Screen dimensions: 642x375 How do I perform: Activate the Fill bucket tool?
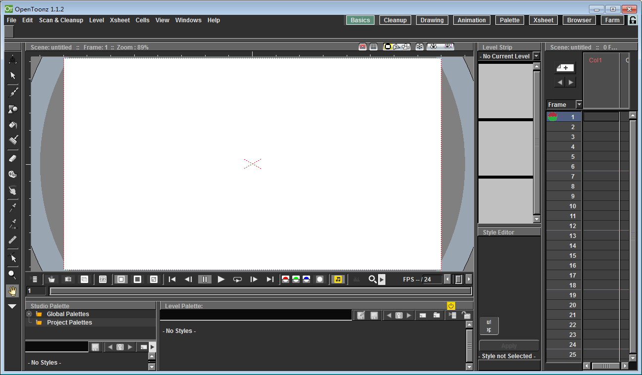tap(13, 125)
